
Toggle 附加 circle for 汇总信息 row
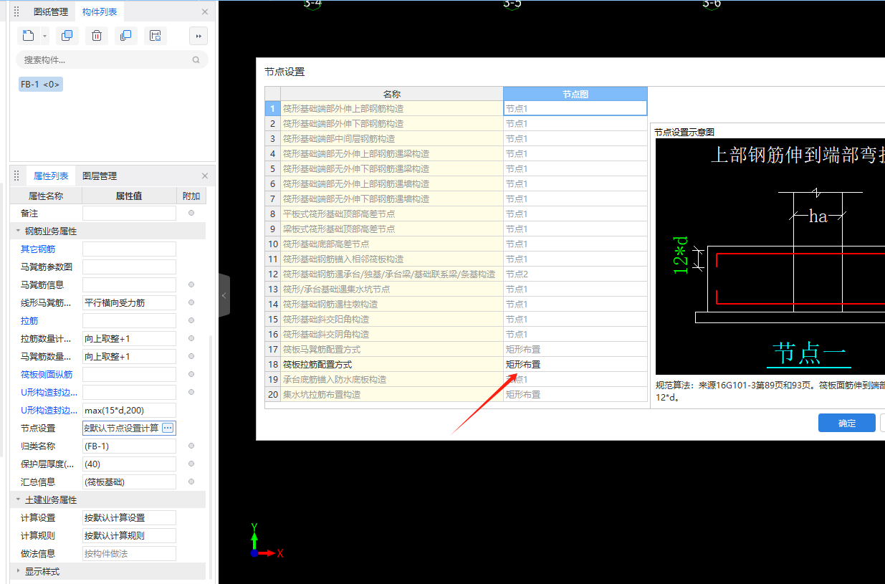pyautogui.click(x=191, y=482)
